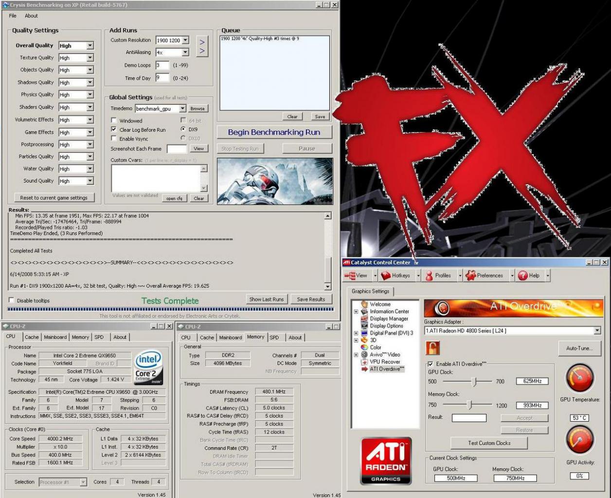Viewport: 611px width, 498px height.
Task: Select VPU Recover in Catalyst tree
Action: (384, 362)
